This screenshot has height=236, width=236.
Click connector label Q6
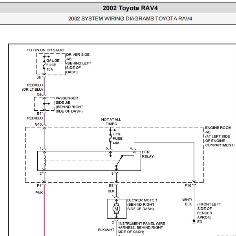pos(39,95)
